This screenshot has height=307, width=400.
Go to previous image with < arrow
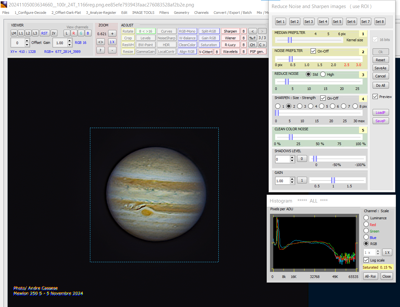click(253, 31)
